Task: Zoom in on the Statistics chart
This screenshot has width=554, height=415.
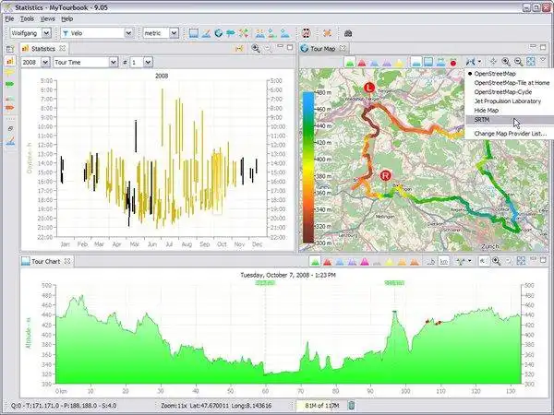Action: click(x=255, y=48)
